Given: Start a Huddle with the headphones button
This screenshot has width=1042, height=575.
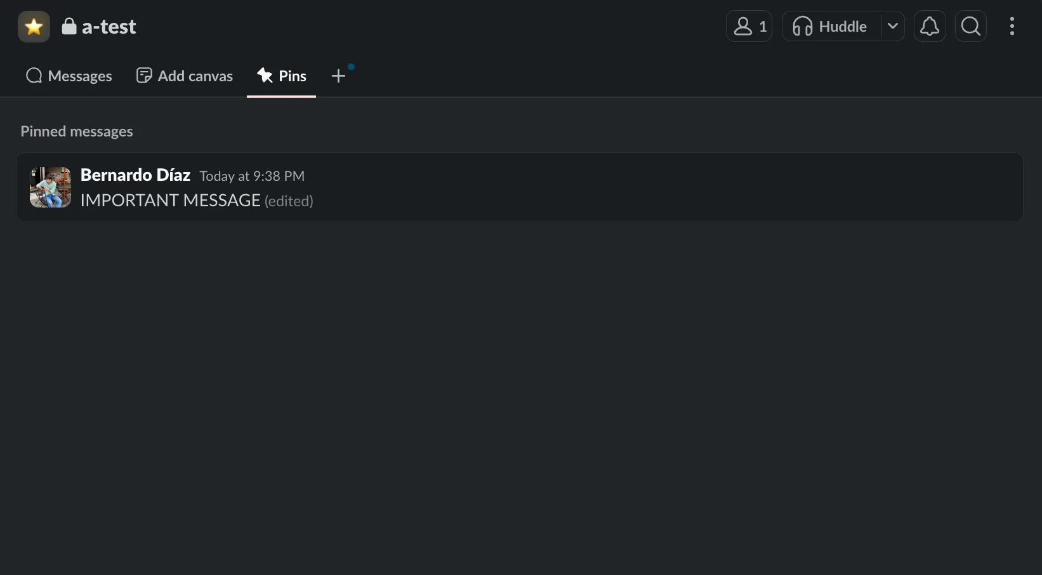Looking at the screenshot, I should coord(831,27).
